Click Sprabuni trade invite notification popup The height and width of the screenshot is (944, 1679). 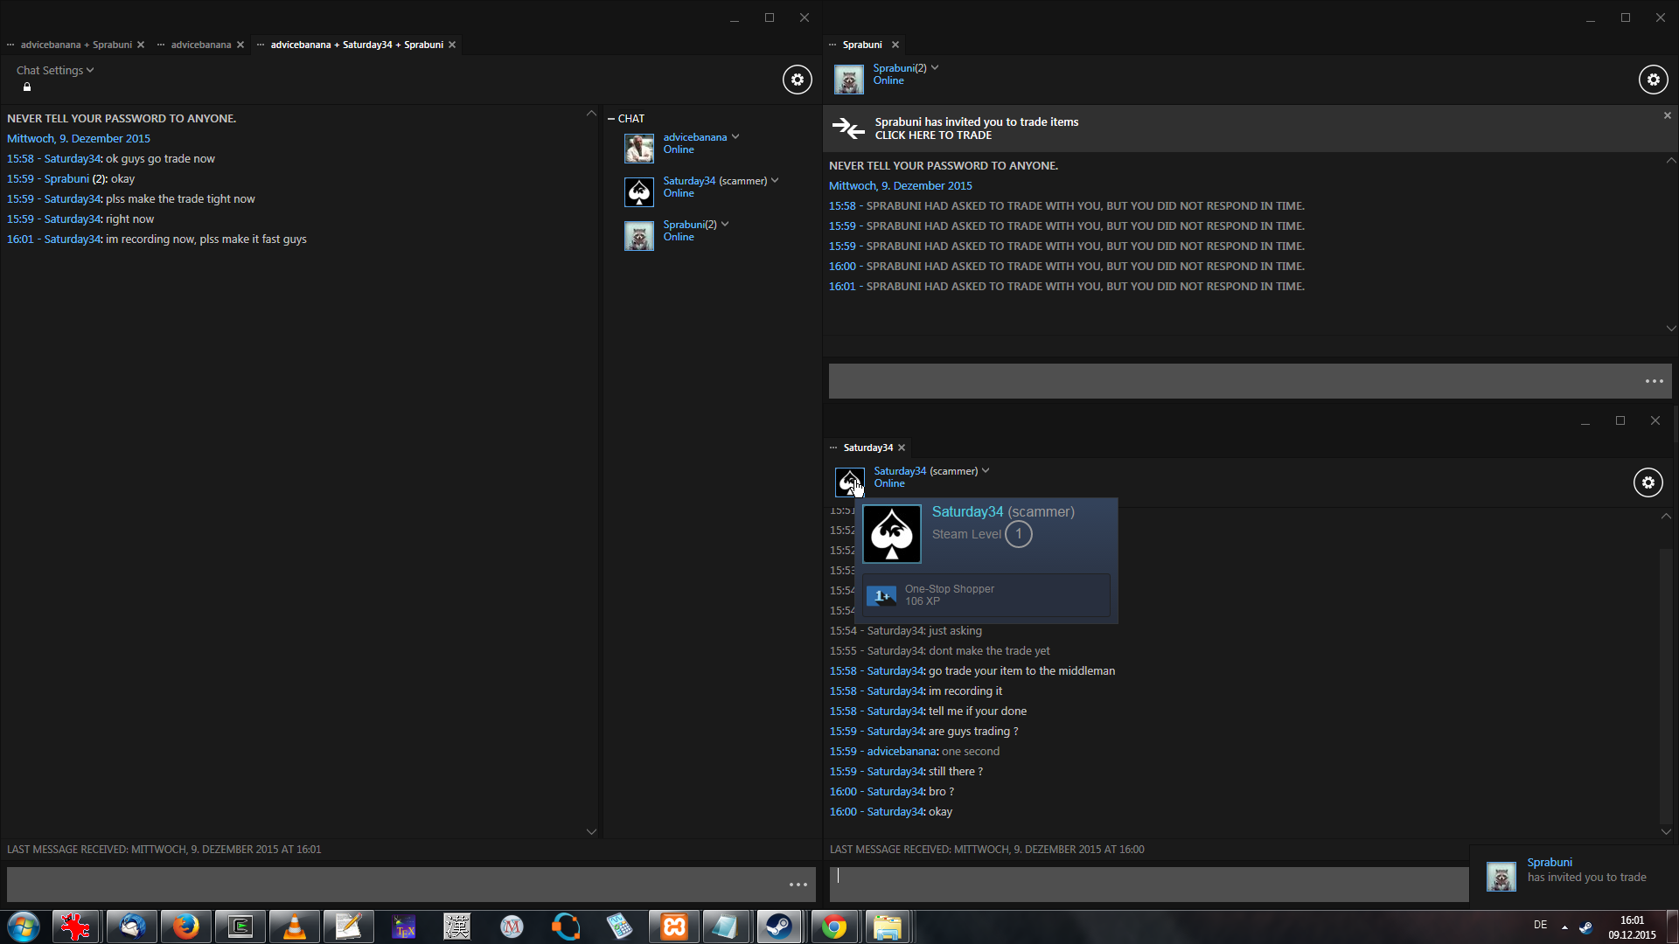click(x=1573, y=871)
